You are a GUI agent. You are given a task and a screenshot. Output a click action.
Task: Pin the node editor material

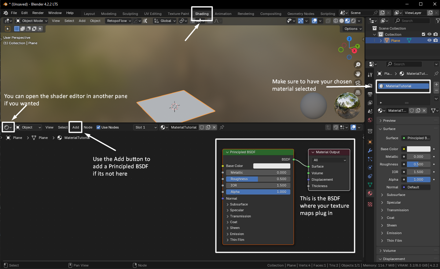(x=222, y=127)
